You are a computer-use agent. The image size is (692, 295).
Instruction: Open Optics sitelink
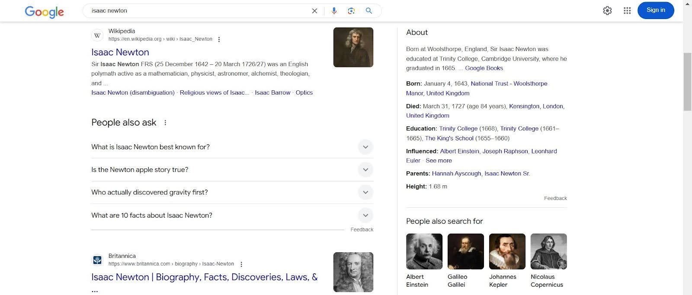point(304,92)
